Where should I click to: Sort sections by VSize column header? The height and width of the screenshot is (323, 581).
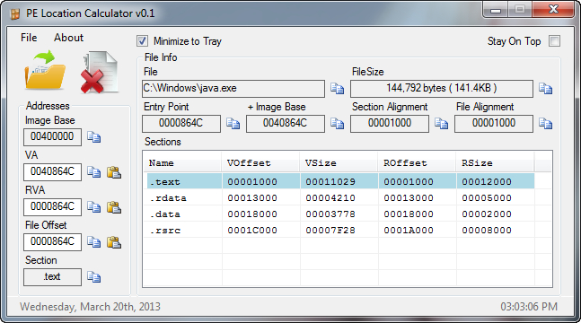(339, 162)
